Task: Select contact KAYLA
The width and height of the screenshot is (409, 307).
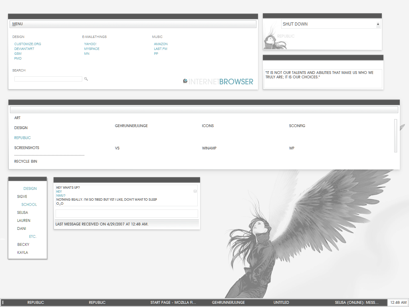Action: click(x=22, y=253)
